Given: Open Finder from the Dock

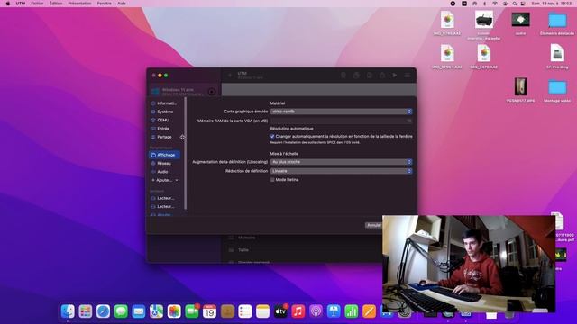Looking at the screenshot, I should coord(68,311).
